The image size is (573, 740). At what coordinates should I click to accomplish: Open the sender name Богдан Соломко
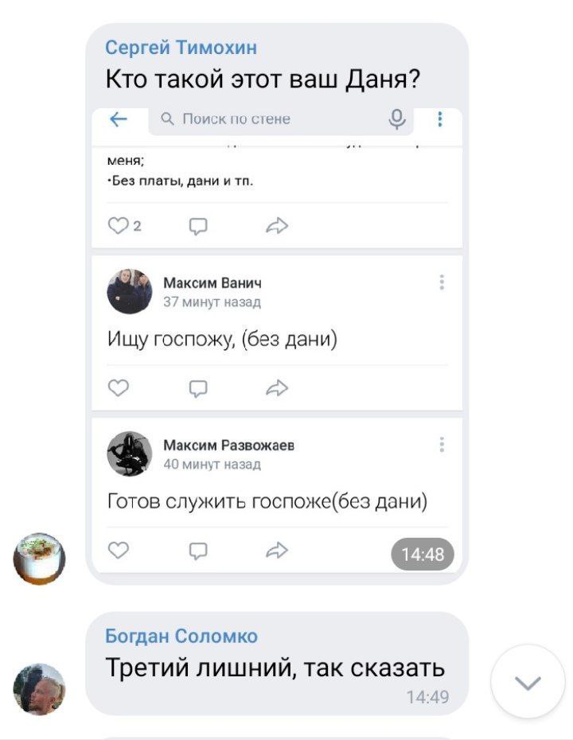click(x=181, y=637)
